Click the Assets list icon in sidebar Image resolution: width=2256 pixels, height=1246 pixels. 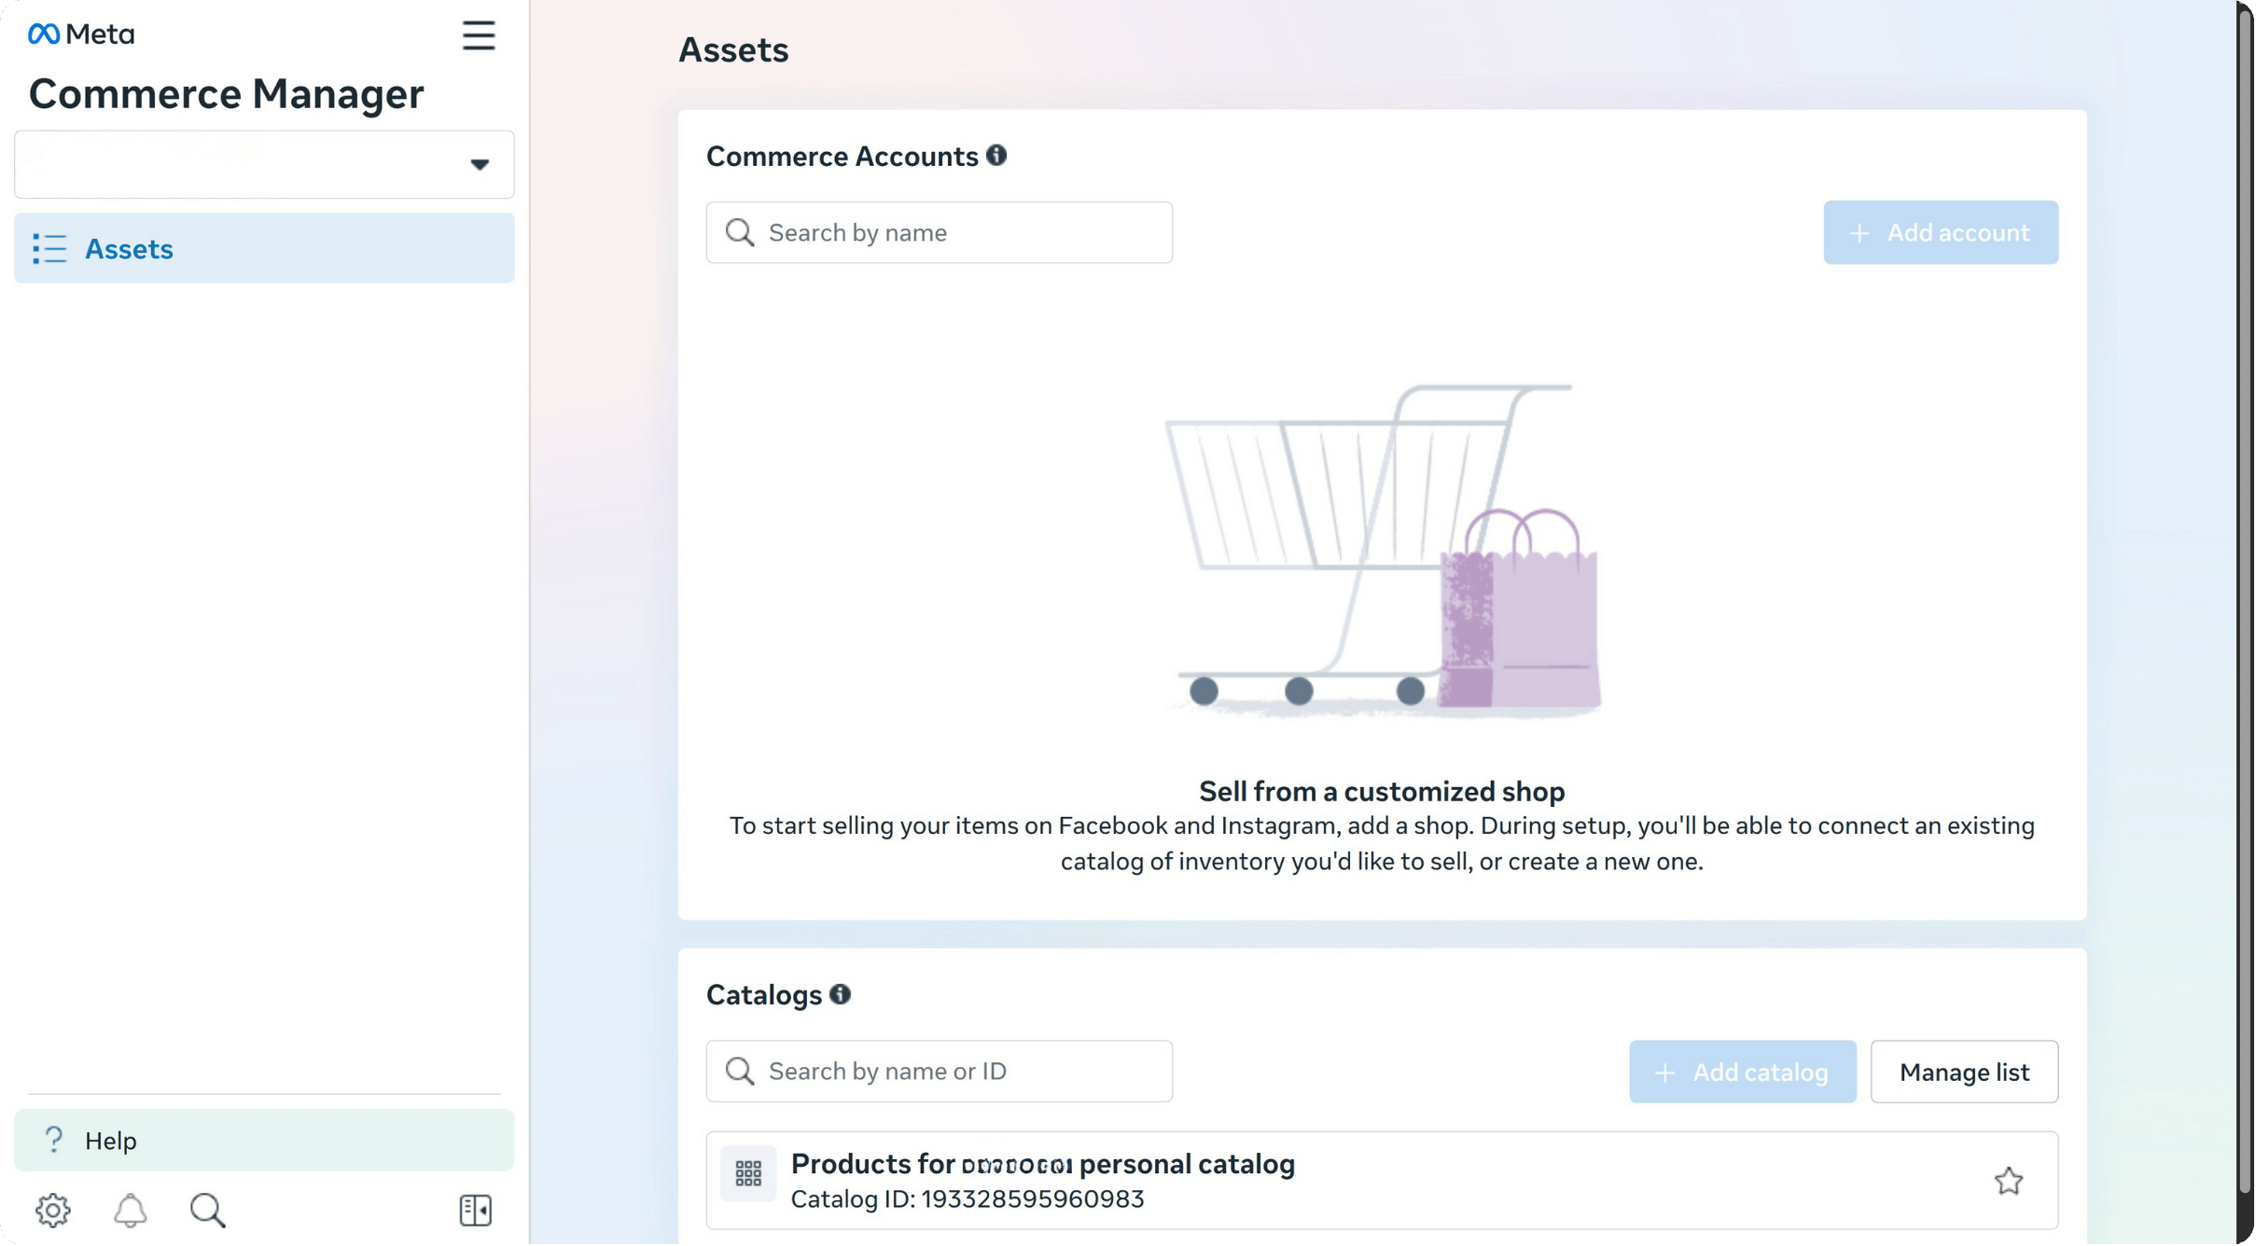pyautogui.click(x=51, y=248)
